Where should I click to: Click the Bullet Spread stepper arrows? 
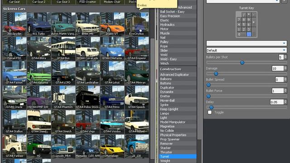click(285, 80)
